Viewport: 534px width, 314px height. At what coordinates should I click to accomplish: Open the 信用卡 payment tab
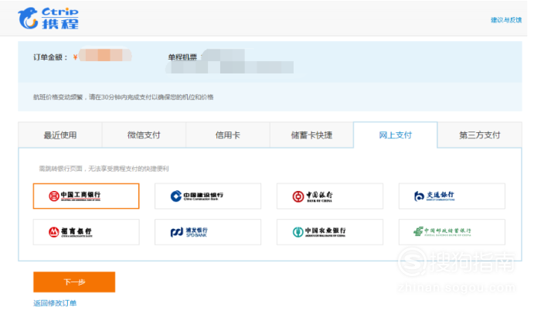coord(227,135)
